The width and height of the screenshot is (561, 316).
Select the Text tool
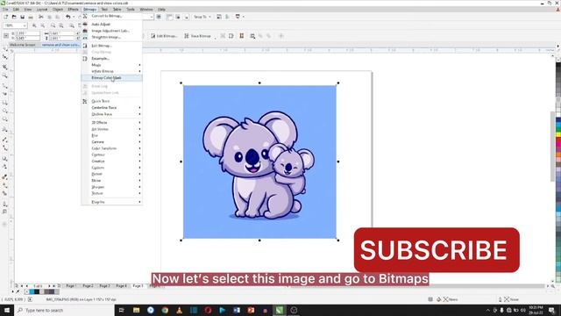(x=5, y=129)
